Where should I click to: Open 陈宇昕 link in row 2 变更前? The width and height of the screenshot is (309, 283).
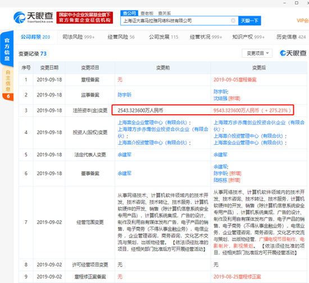[124, 95]
